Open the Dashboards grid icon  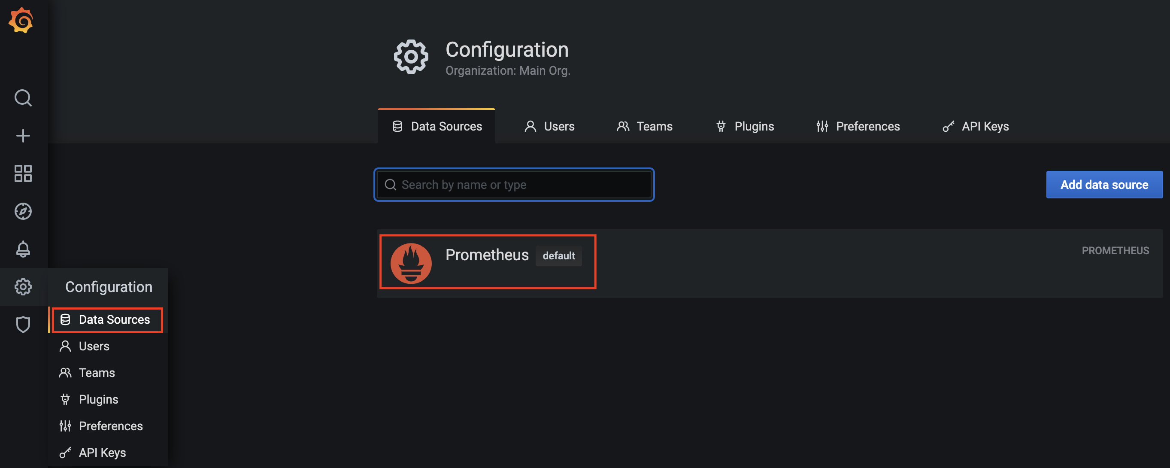tap(23, 173)
